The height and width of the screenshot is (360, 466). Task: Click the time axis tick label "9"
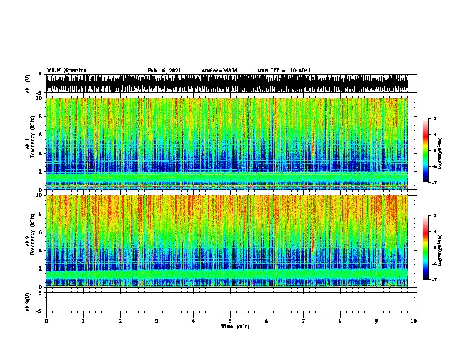pos(377,321)
